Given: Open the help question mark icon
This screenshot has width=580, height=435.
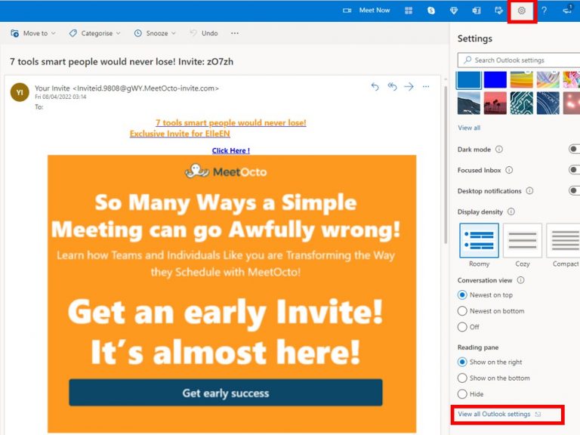Looking at the screenshot, I should pyautogui.click(x=544, y=11).
